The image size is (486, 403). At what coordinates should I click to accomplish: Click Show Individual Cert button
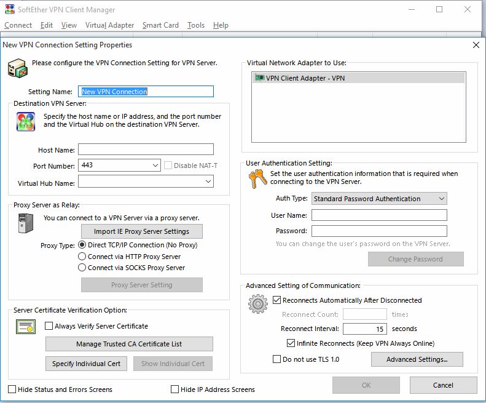pos(173,364)
